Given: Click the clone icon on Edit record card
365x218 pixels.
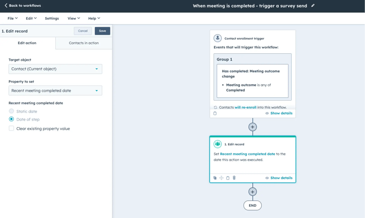Looking at the screenshot, I should pos(215,178).
